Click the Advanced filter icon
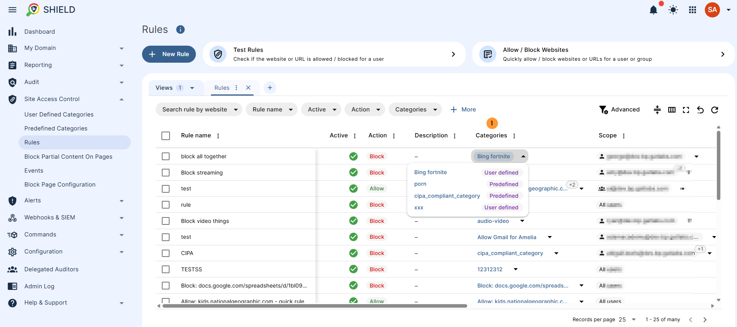The width and height of the screenshot is (737, 327). [603, 110]
